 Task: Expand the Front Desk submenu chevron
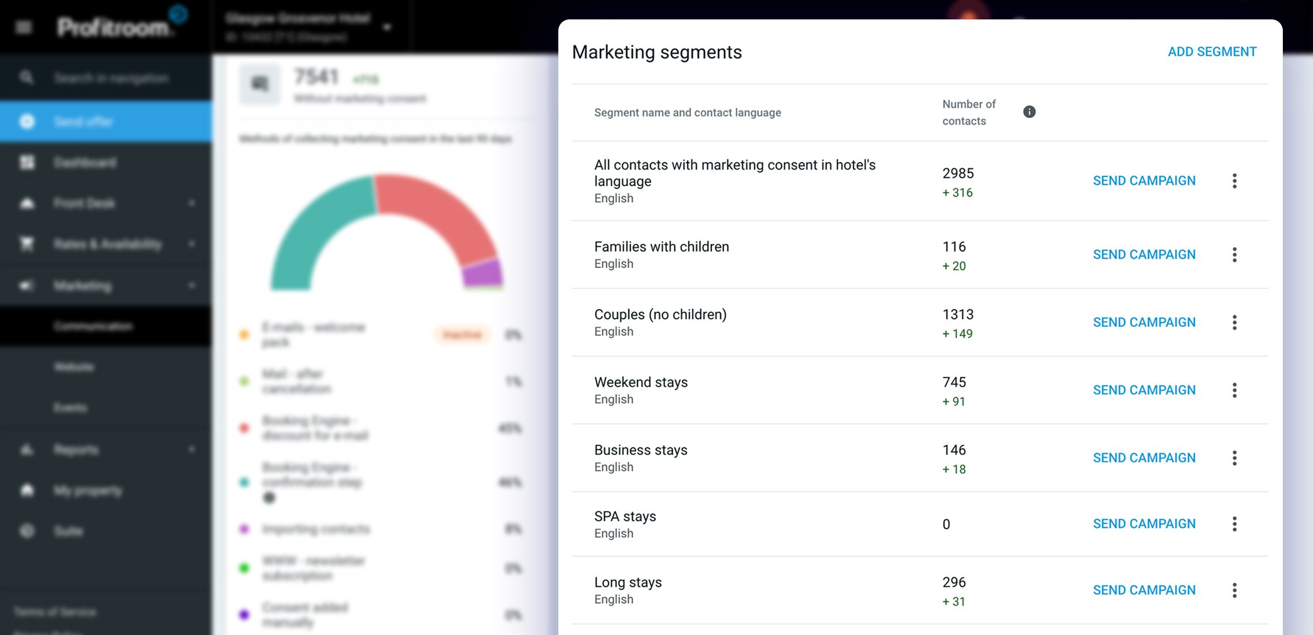pyautogui.click(x=192, y=203)
